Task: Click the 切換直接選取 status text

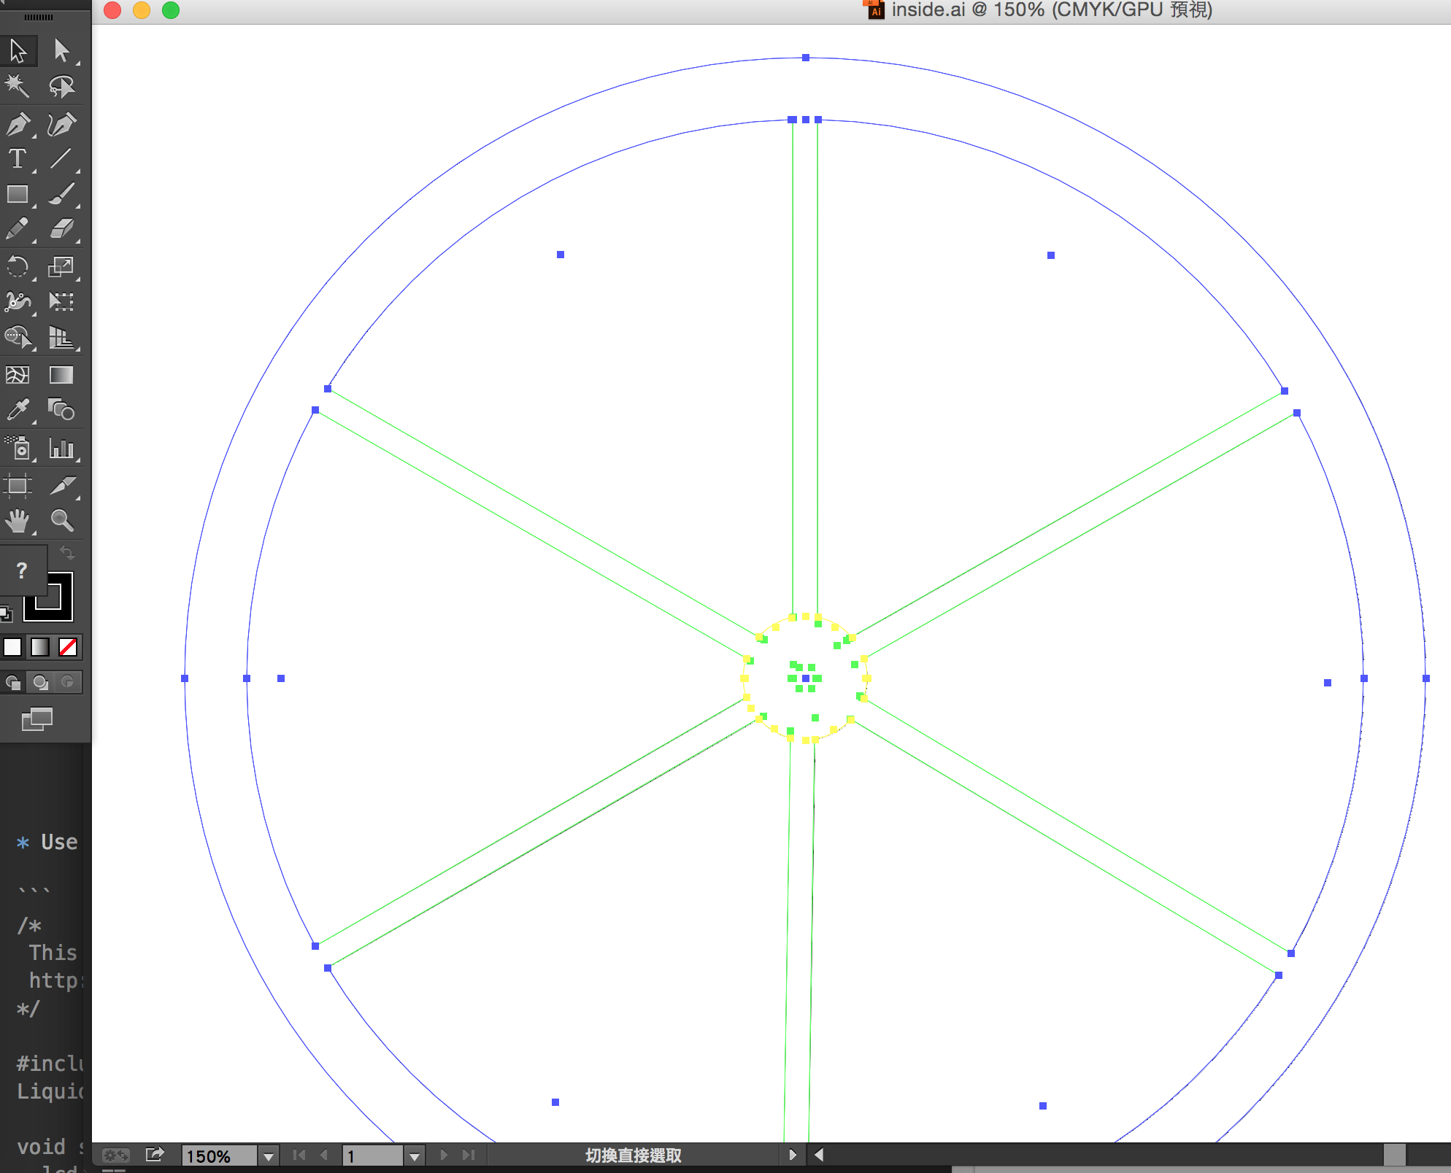Action: click(634, 1155)
